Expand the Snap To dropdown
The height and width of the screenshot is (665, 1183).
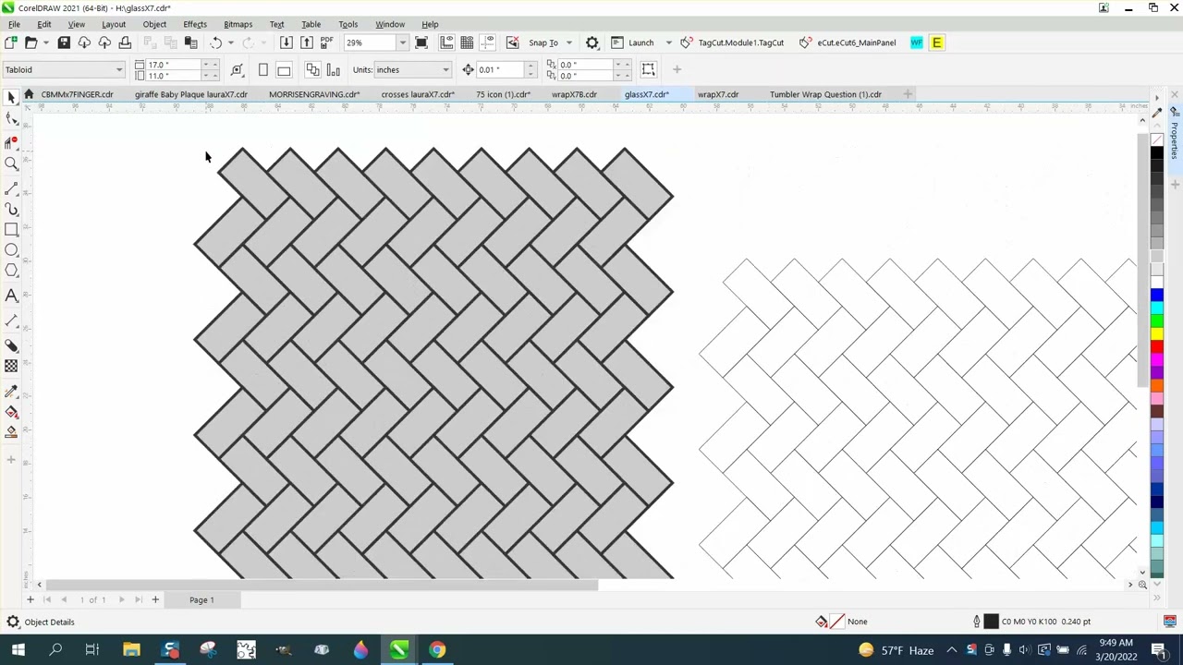click(x=569, y=42)
